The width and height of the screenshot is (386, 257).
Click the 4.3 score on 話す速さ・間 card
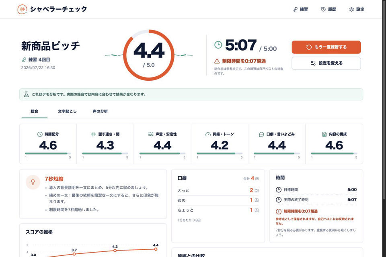[x=105, y=145]
